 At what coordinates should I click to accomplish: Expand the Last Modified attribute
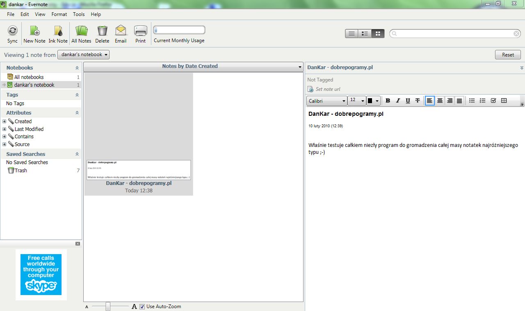click(4, 129)
